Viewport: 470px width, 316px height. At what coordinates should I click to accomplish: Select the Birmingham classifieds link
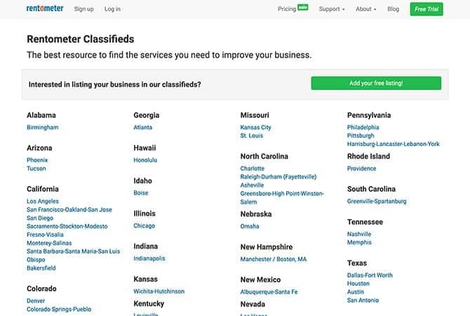[x=43, y=128]
